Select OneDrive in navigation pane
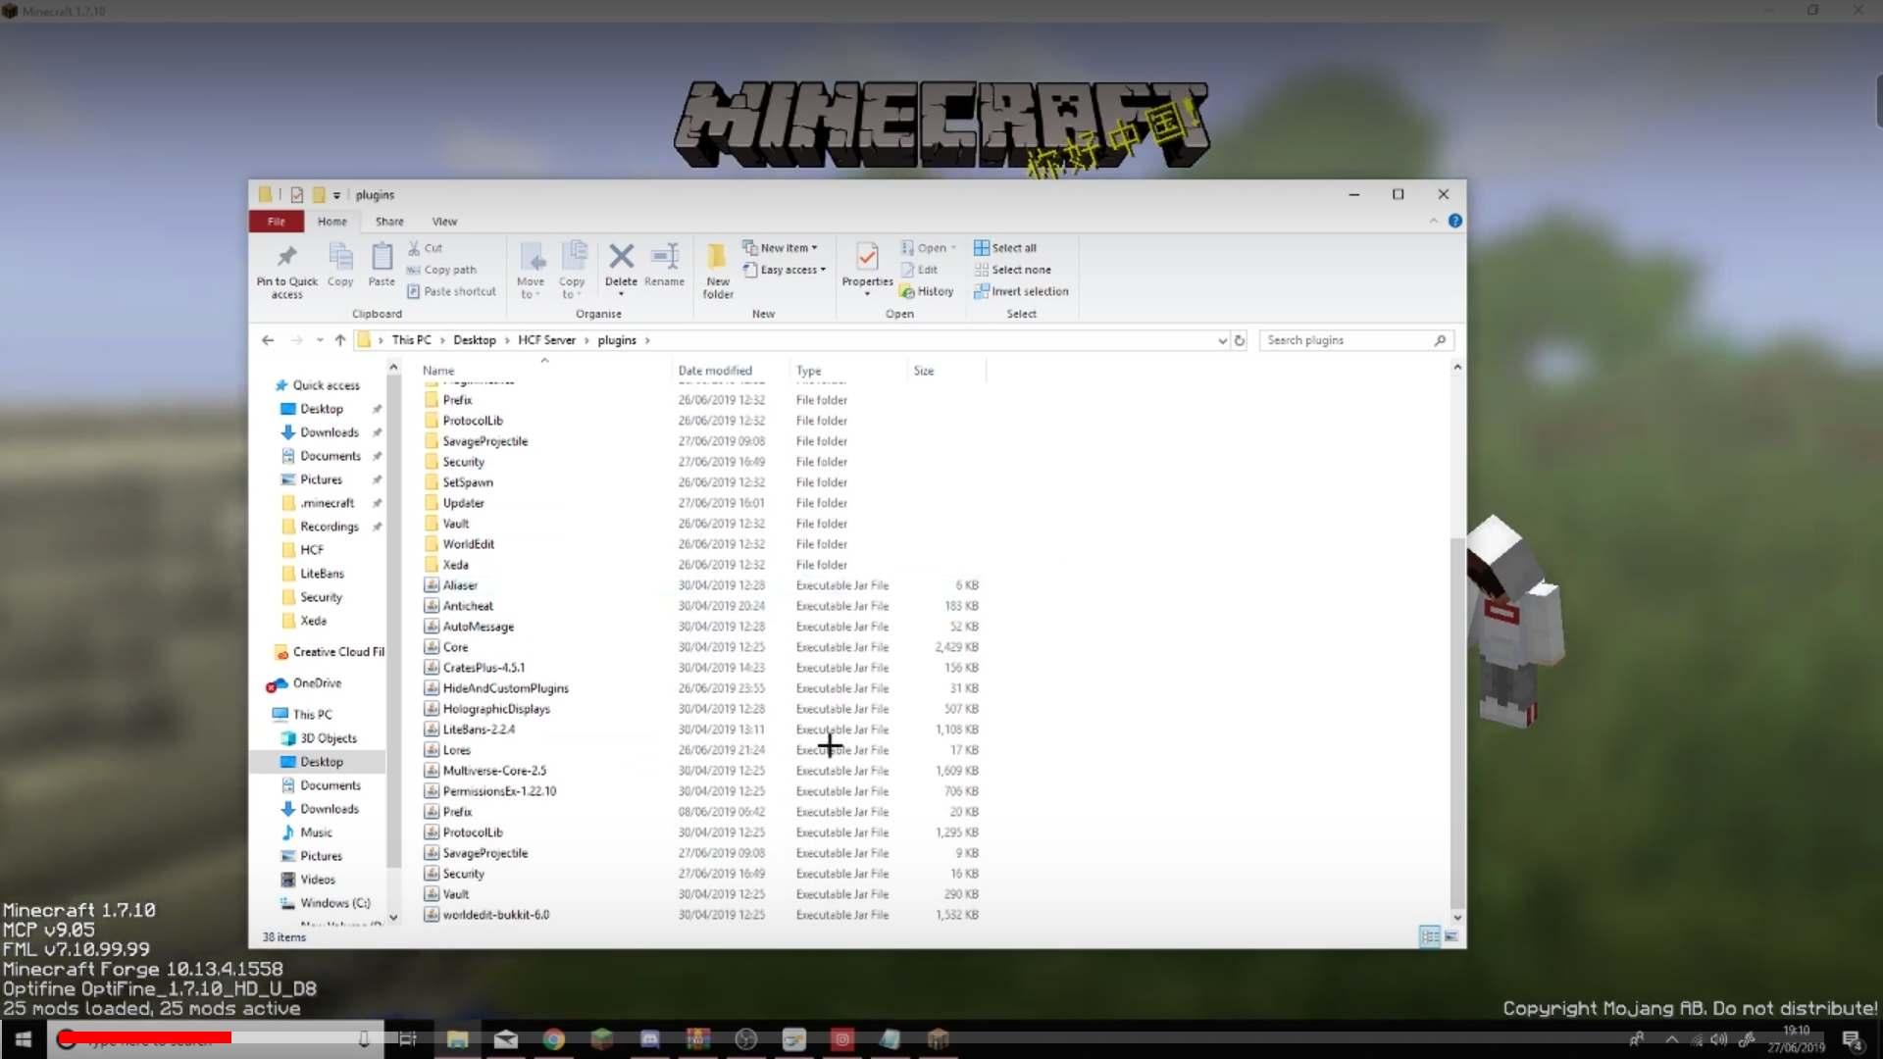This screenshot has height=1059, width=1883. coord(317,683)
